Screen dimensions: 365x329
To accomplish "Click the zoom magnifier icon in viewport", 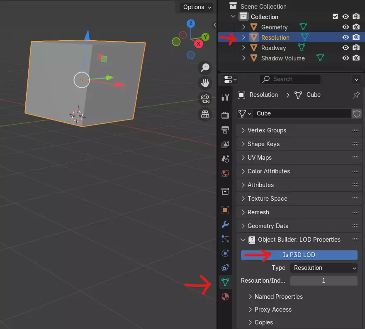I will click(x=205, y=67).
